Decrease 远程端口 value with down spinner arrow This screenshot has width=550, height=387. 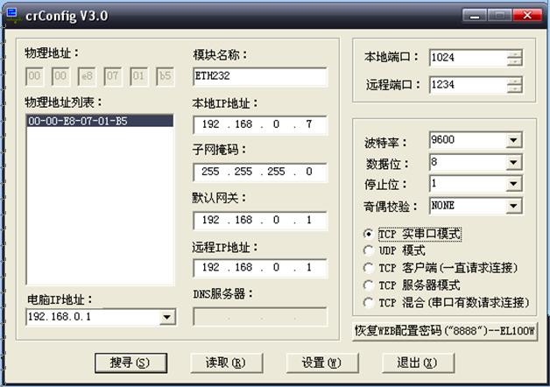[514, 89]
